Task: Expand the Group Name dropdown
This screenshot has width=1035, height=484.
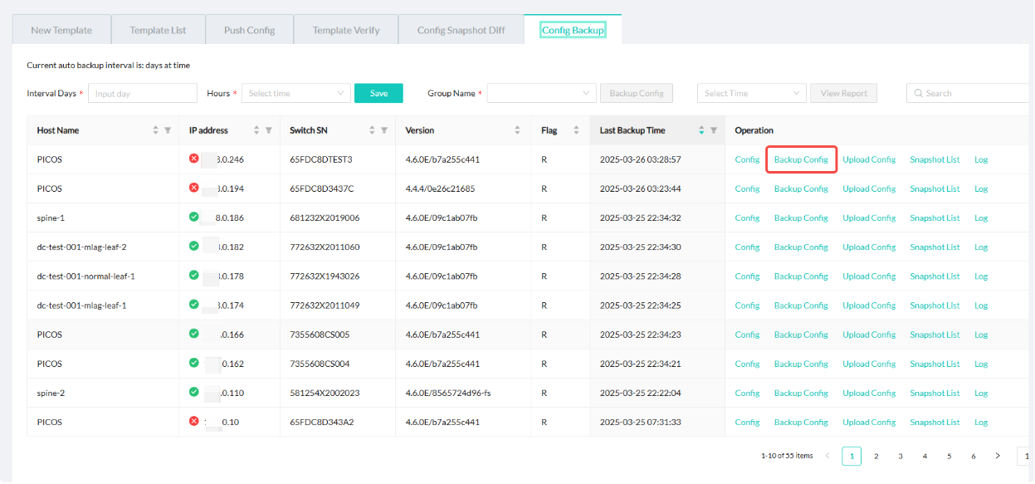Action: point(541,94)
